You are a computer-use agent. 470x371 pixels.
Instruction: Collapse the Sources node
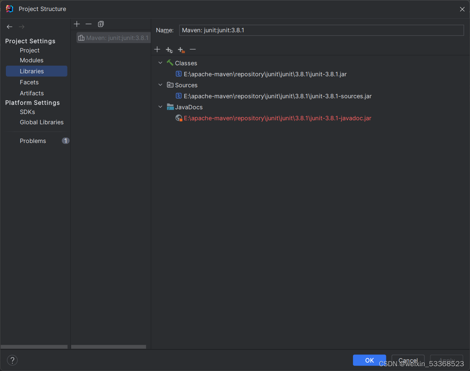160,85
